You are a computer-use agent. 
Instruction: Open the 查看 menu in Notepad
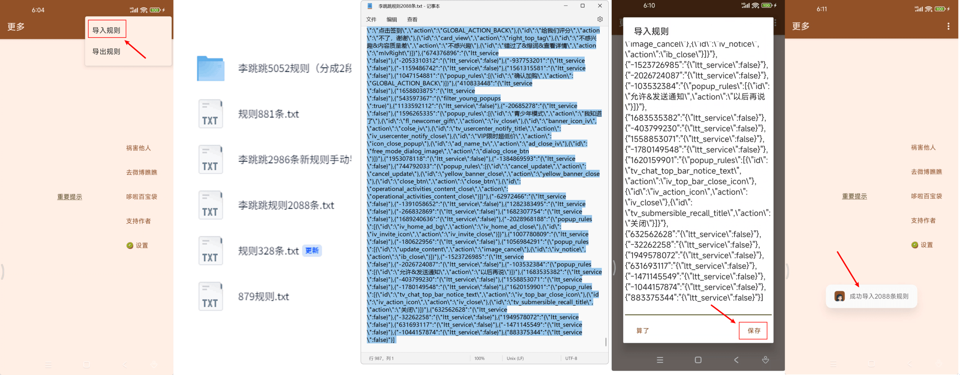(412, 20)
